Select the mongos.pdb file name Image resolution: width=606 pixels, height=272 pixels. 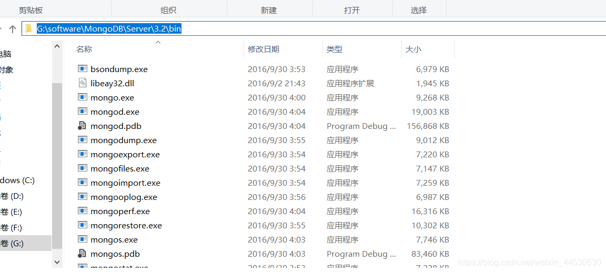[x=115, y=254]
